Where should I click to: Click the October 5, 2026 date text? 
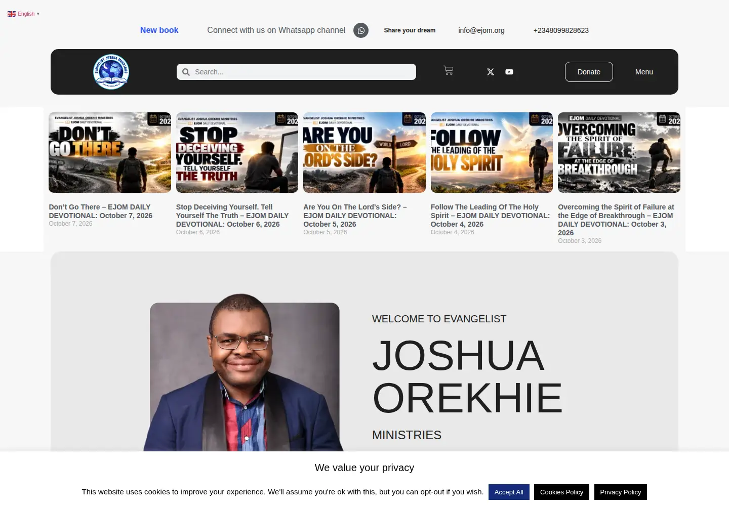click(325, 232)
